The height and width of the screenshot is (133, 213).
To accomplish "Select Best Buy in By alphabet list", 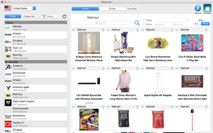I will 36,96.
